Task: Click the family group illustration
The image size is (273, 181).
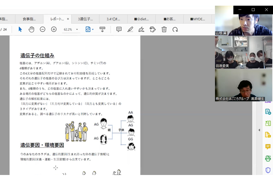Action: click(77, 131)
